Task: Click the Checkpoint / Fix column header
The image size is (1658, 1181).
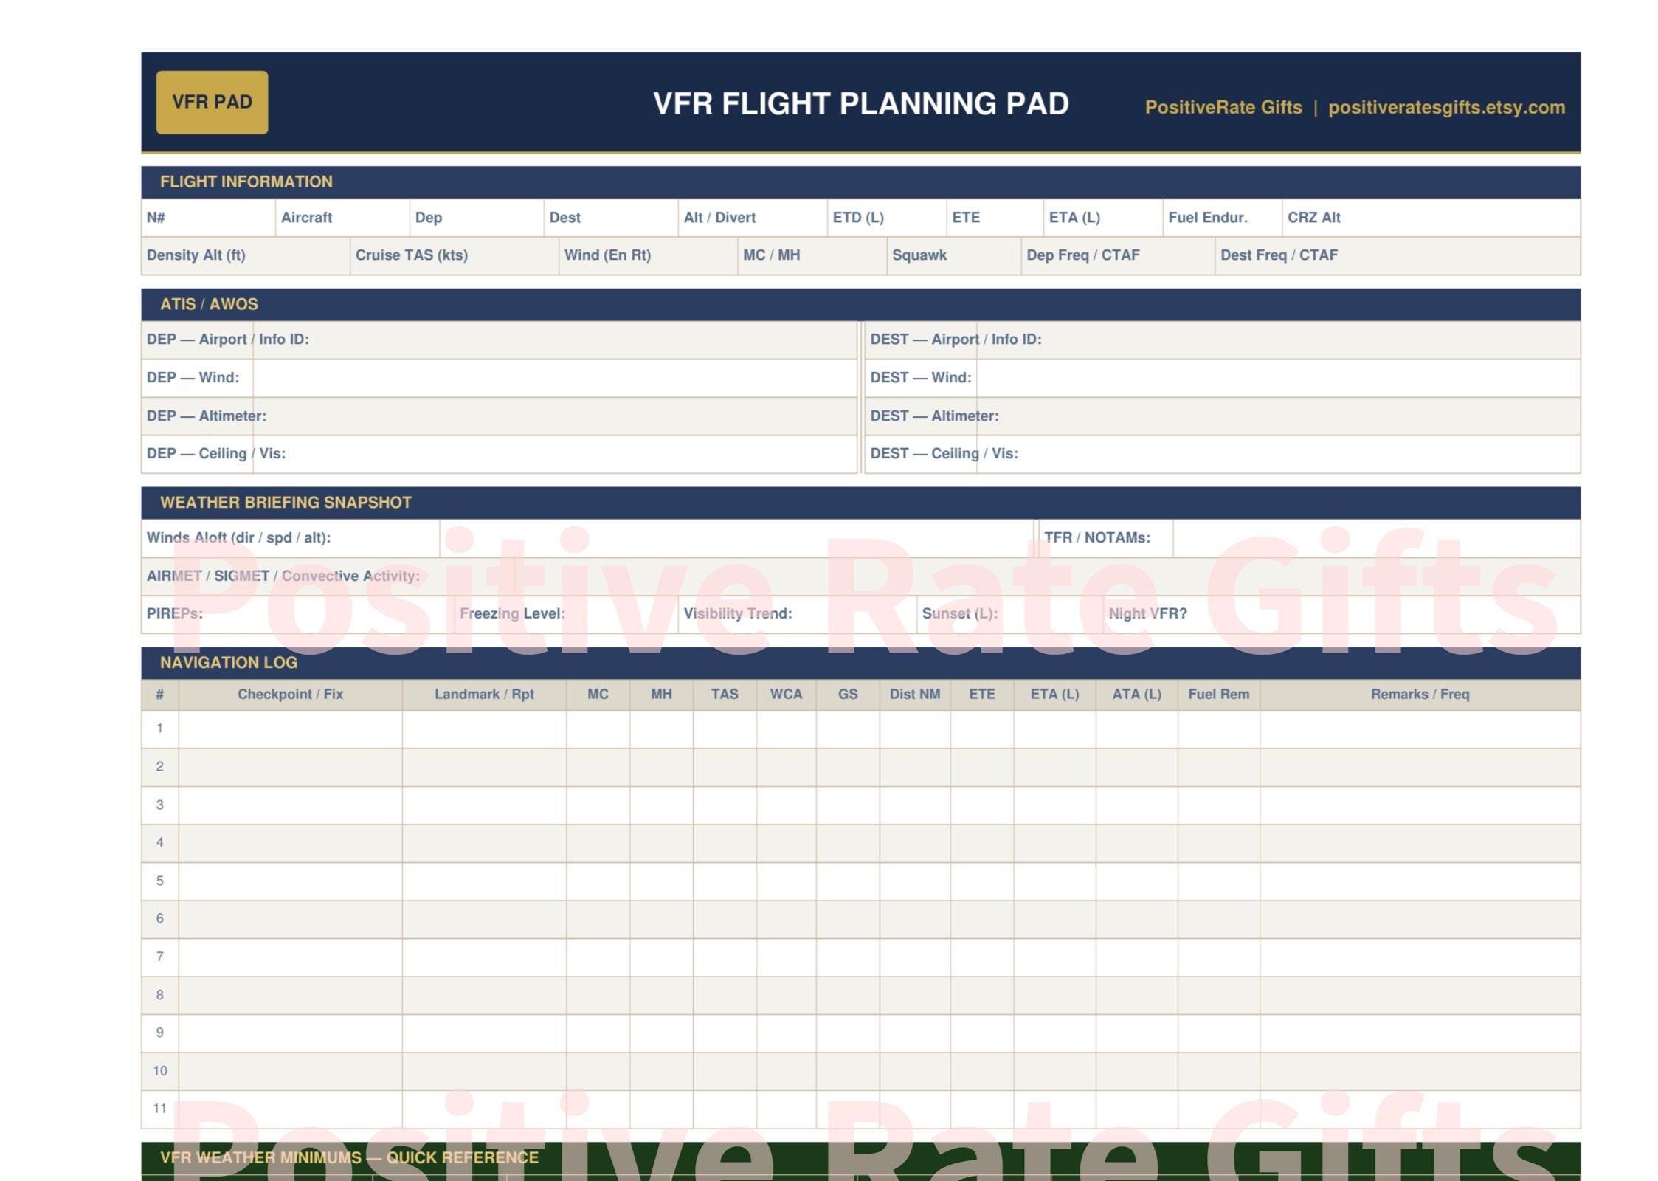Action: coord(290,695)
